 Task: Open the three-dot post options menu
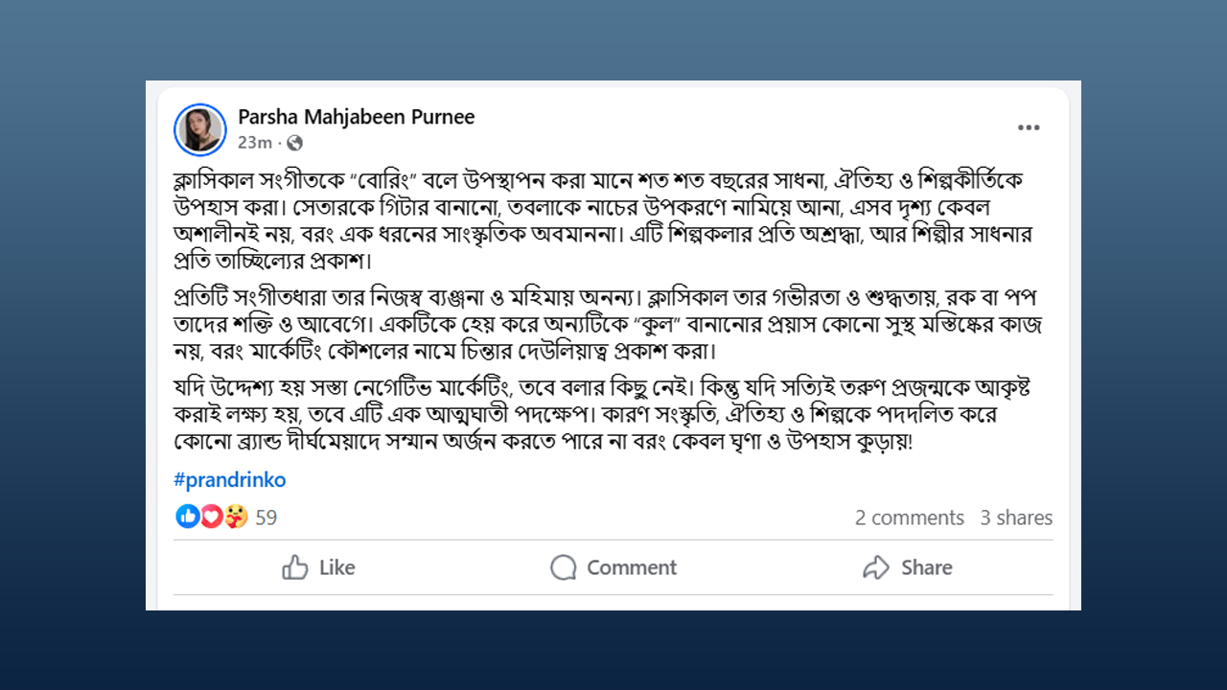pos(1029,127)
